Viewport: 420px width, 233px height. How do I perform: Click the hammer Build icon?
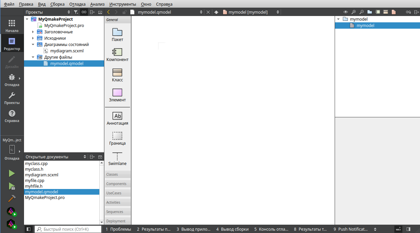coord(12,199)
